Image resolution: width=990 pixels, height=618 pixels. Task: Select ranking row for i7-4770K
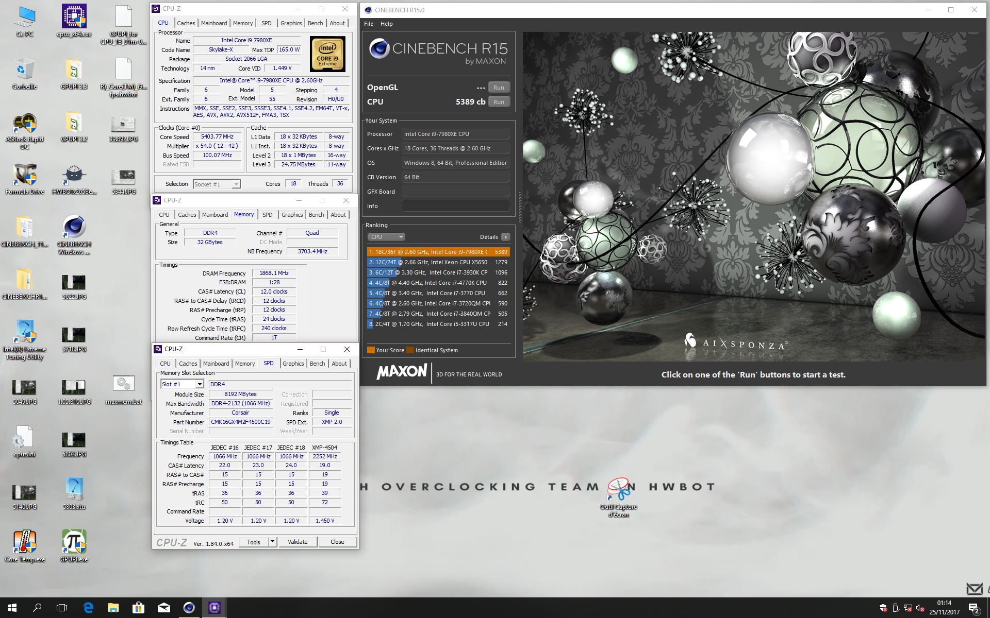click(438, 283)
